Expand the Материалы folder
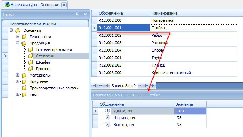243x137 pixels. click(17, 75)
